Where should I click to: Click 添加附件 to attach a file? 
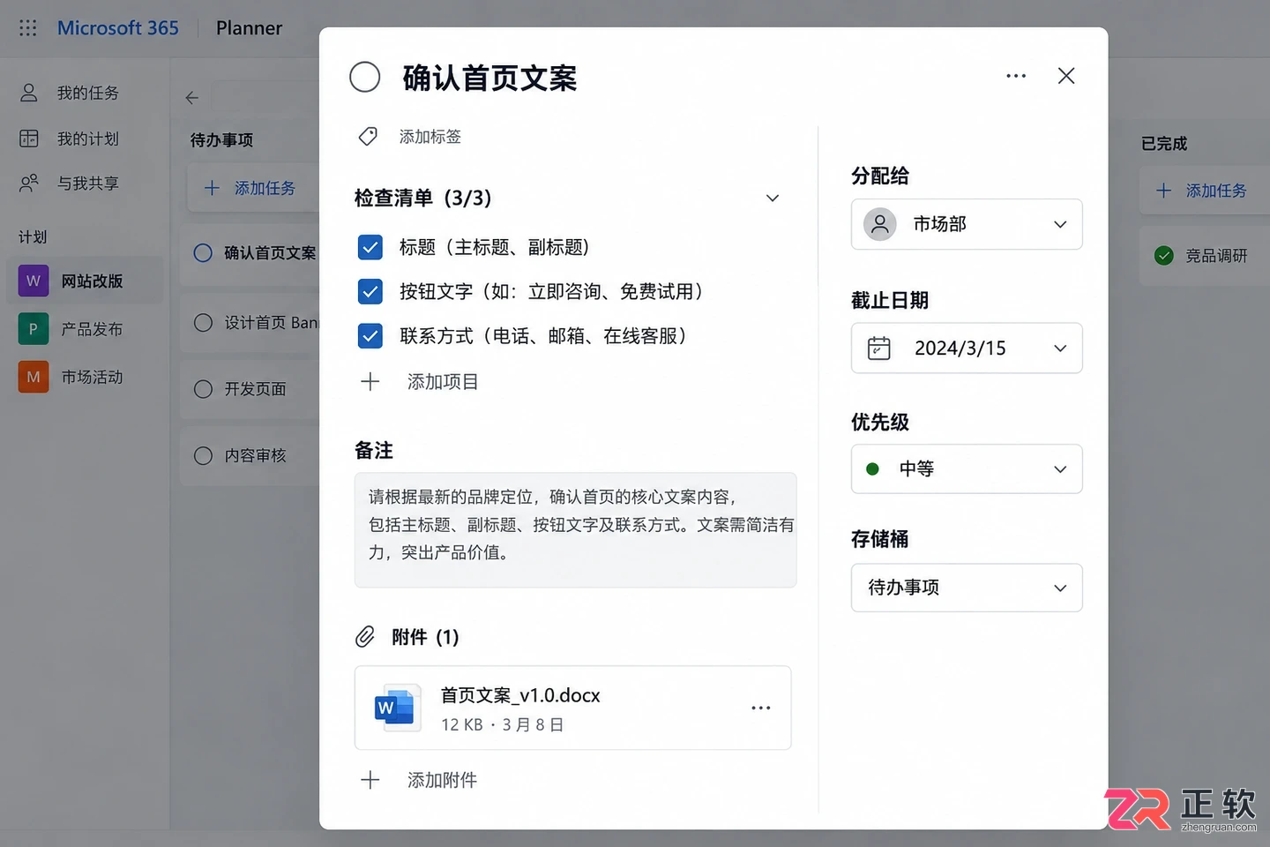point(443,779)
